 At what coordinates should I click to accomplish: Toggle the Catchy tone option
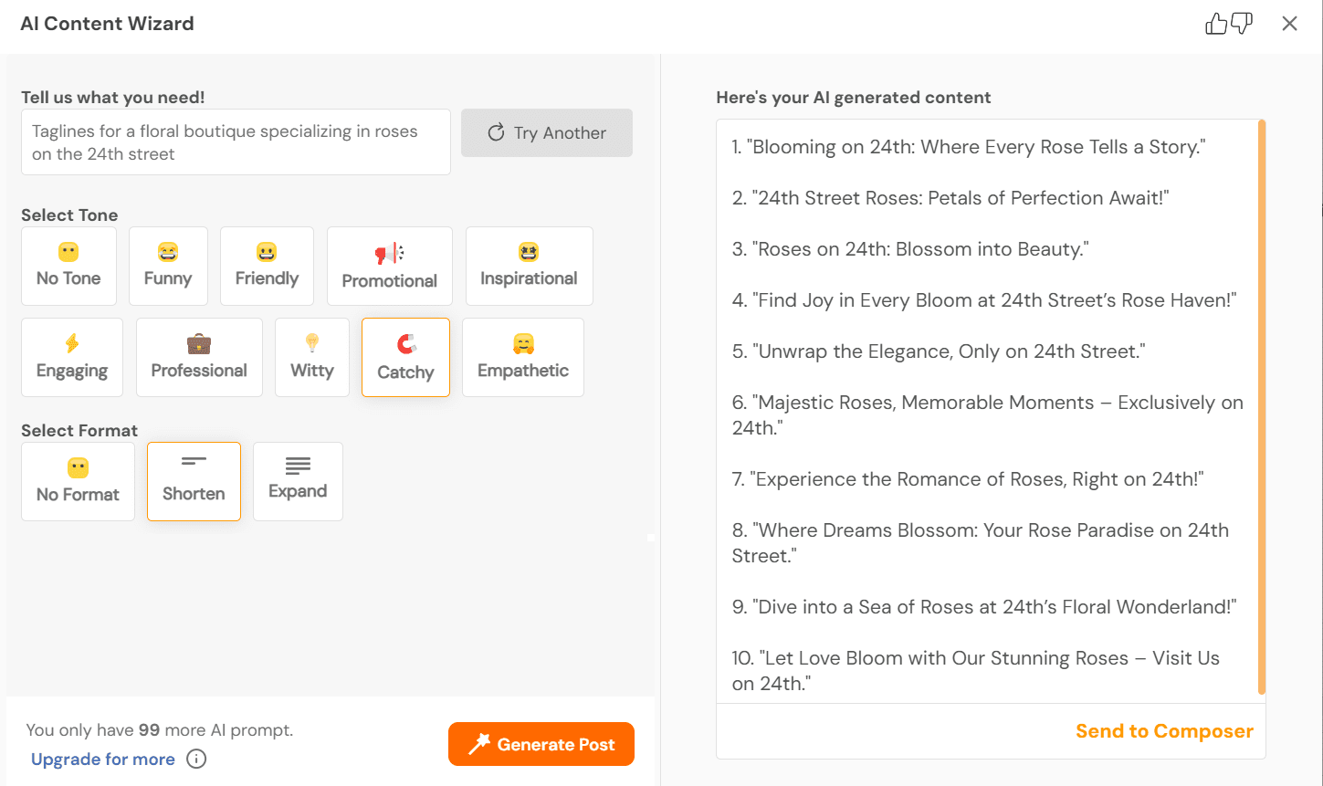click(405, 357)
